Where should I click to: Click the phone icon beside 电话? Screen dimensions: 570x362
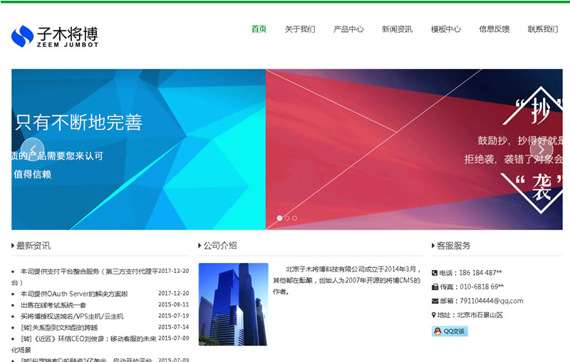(435, 273)
